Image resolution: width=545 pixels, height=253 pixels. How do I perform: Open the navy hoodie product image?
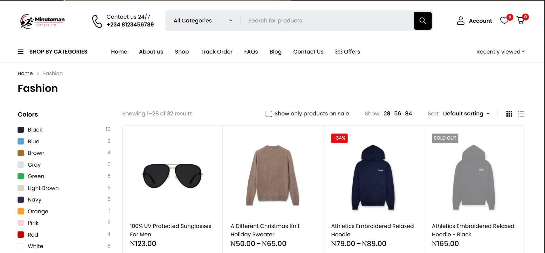click(x=373, y=177)
